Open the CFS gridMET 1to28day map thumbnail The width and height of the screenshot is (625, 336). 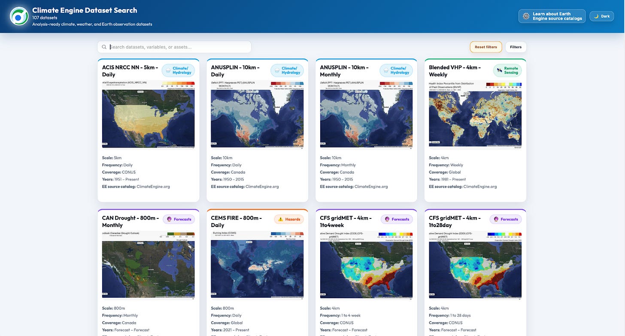click(475, 265)
